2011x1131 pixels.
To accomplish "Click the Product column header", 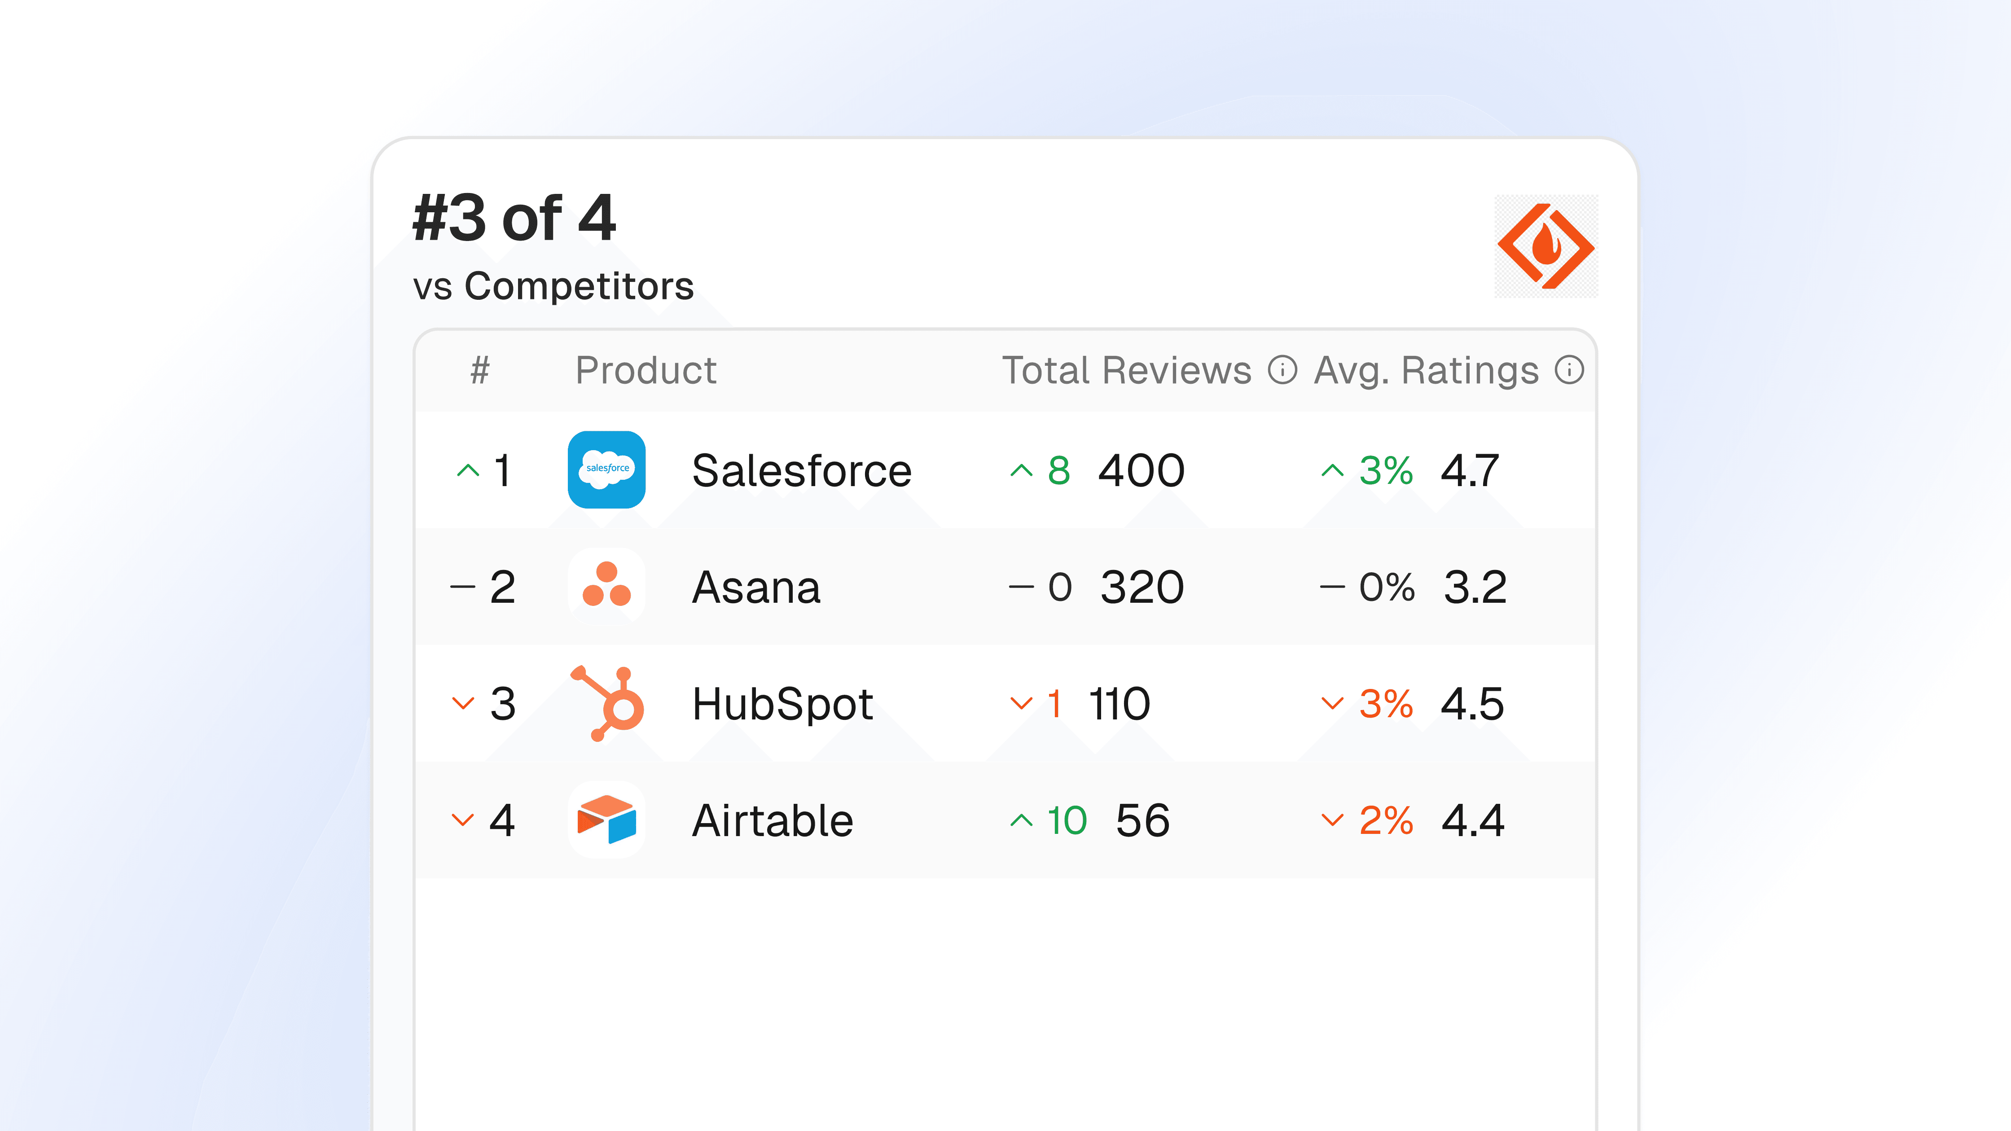I will click(645, 370).
